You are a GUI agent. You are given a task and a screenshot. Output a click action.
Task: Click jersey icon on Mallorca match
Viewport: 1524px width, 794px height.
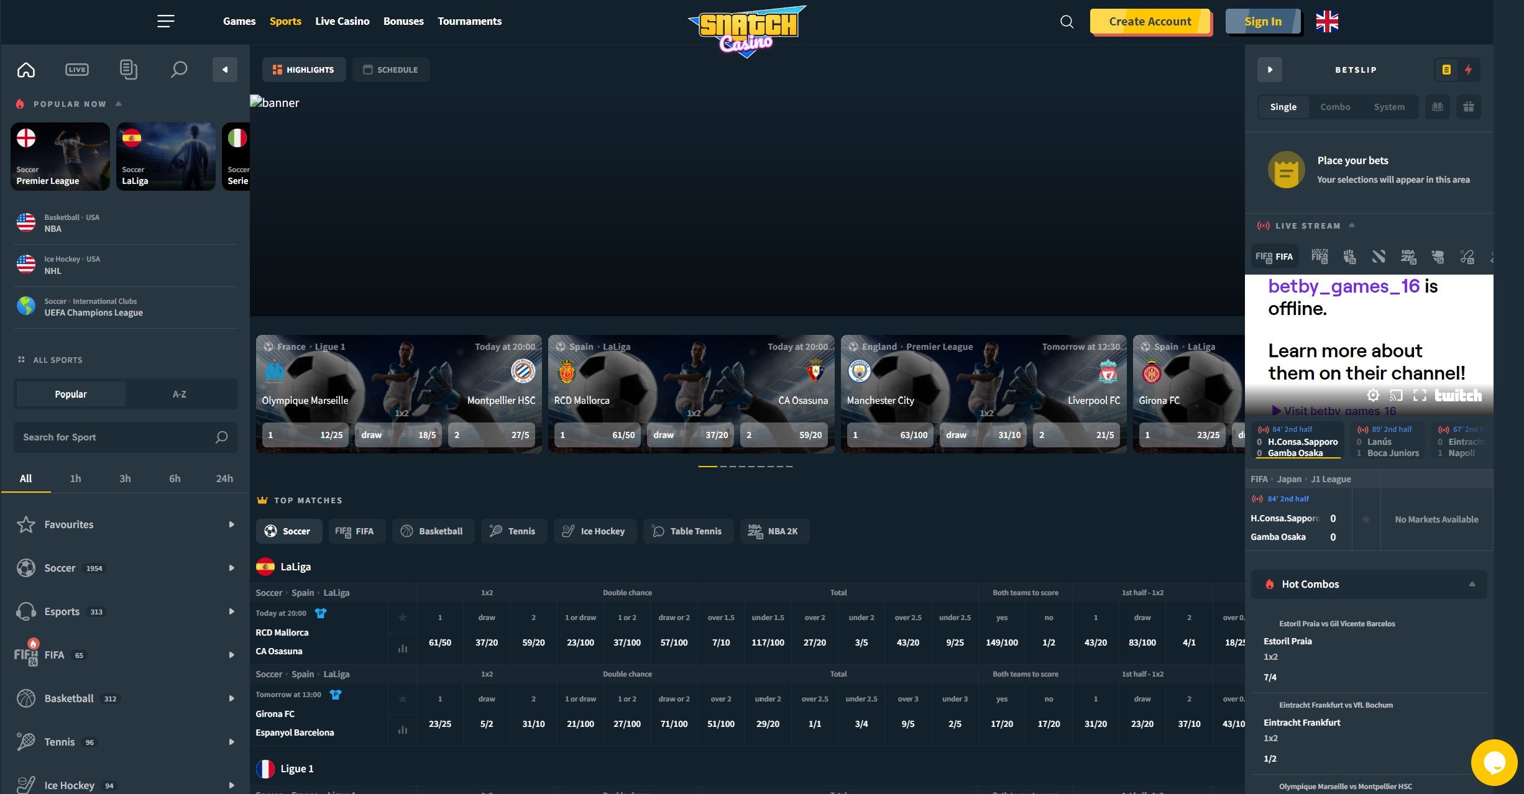(x=321, y=613)
